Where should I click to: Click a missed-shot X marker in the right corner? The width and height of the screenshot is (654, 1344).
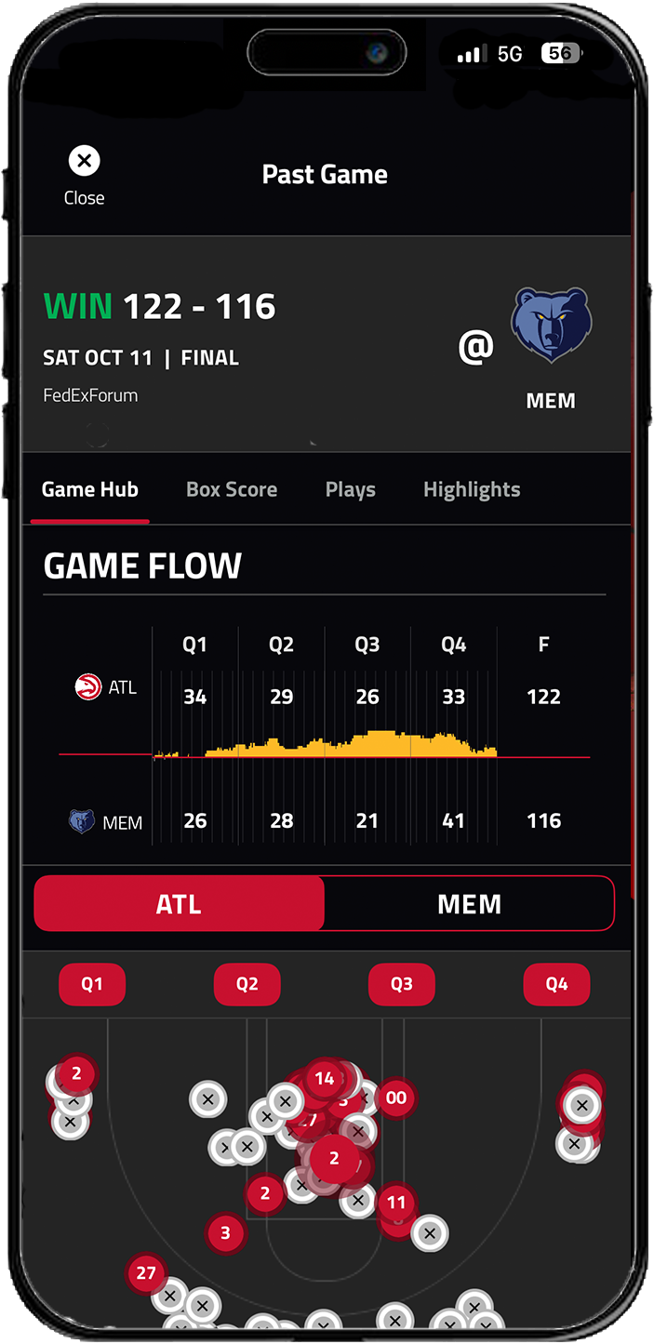pyautogui.click(x=581, y=1106)
